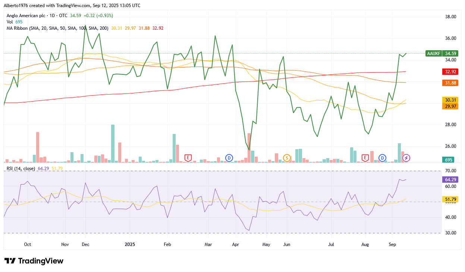Screen dimensions: 465x272
Task: Click the orange split "S" marker near June
Action: (x=287, y=158)
